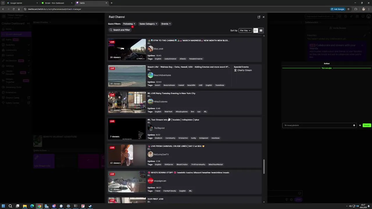
Task: Click the Charity Stream special event
Action: (243, 70)
